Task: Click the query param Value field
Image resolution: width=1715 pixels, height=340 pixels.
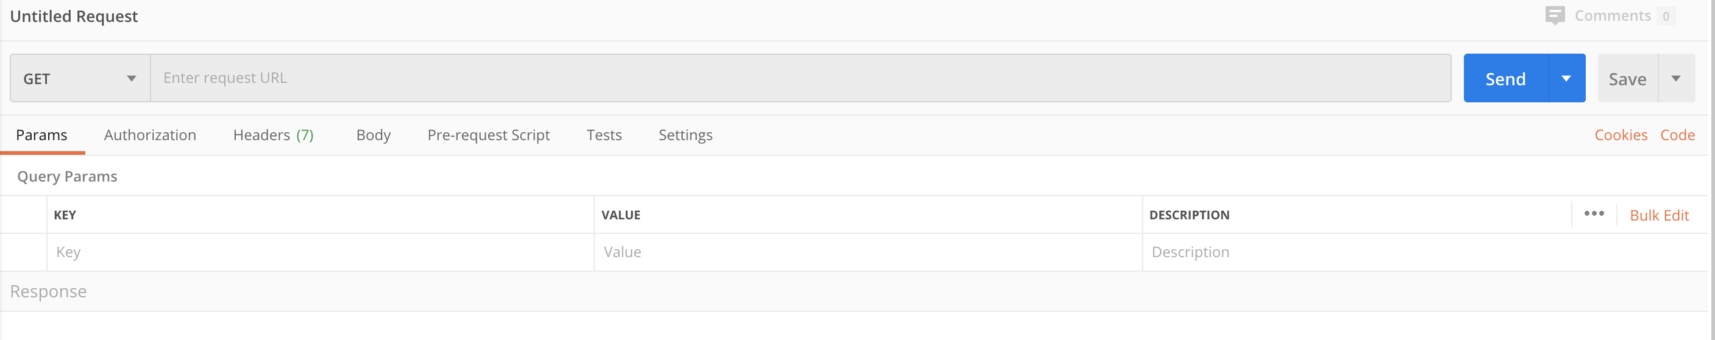Action: (868, 252)
